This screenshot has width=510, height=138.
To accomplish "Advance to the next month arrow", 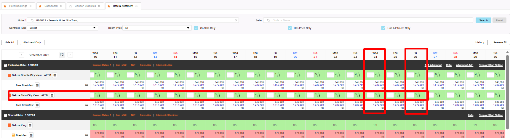I will [x=70, y=55].
